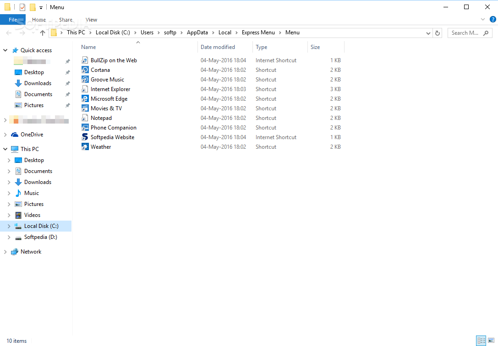Click the Properties icon in the quick access toolbar
This screenshot has width=498, height=346.
click(22, 7)
